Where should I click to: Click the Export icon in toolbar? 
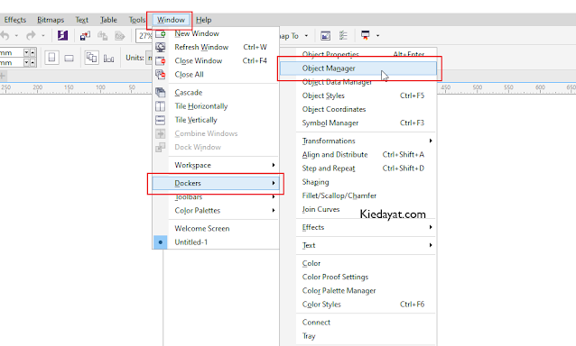coord(103,35)
